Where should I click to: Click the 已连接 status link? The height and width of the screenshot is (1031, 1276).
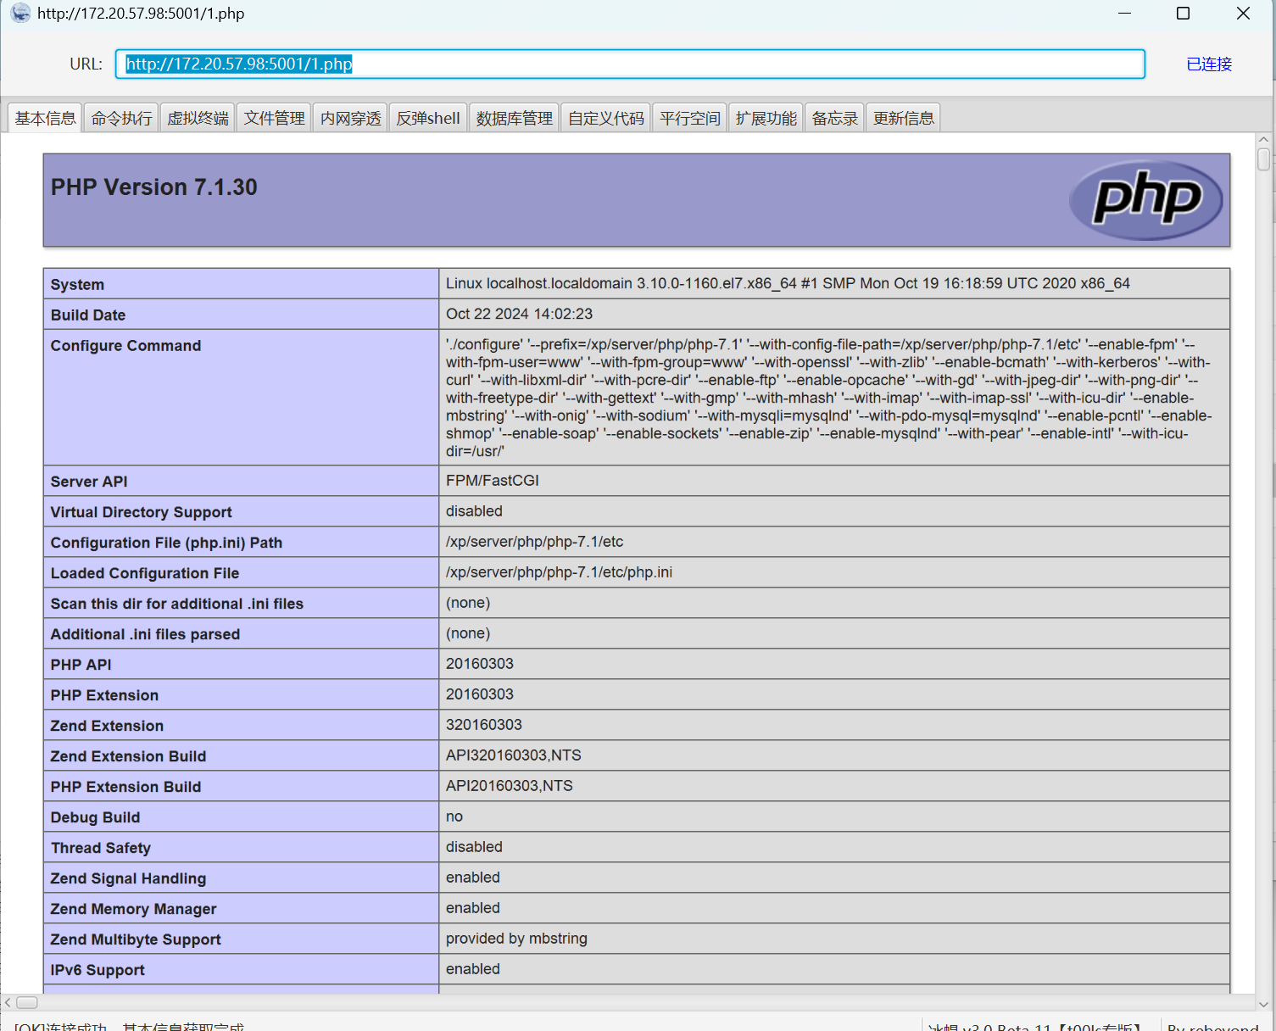(1209, 64)
